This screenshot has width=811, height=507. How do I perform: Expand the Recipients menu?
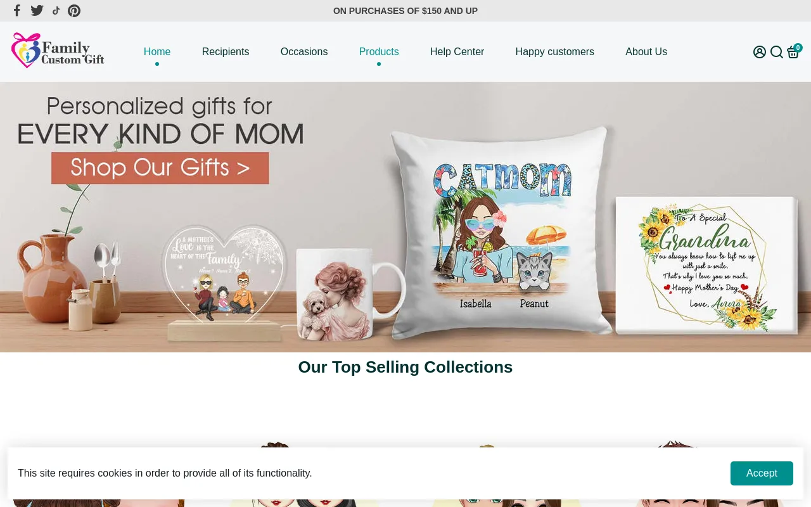pyautogui.click(x=226, y=52)
